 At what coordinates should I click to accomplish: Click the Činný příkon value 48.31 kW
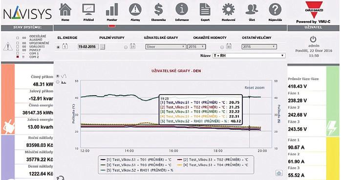click(x=43, y=84)
